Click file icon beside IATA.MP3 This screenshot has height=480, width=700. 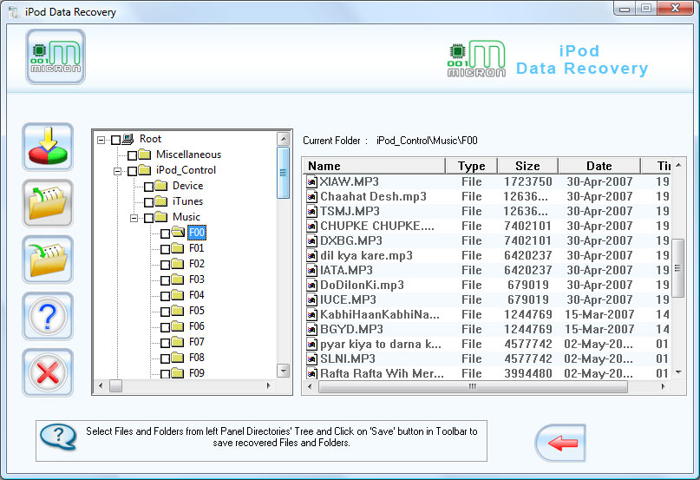(x=311, y=271)
